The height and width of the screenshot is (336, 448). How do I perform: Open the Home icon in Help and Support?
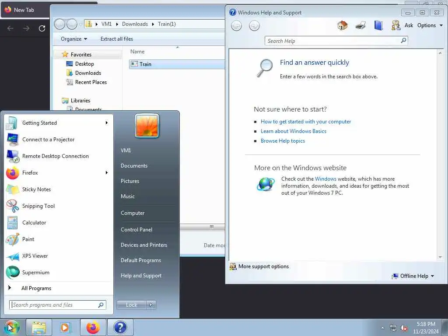[x=342, y=25]
